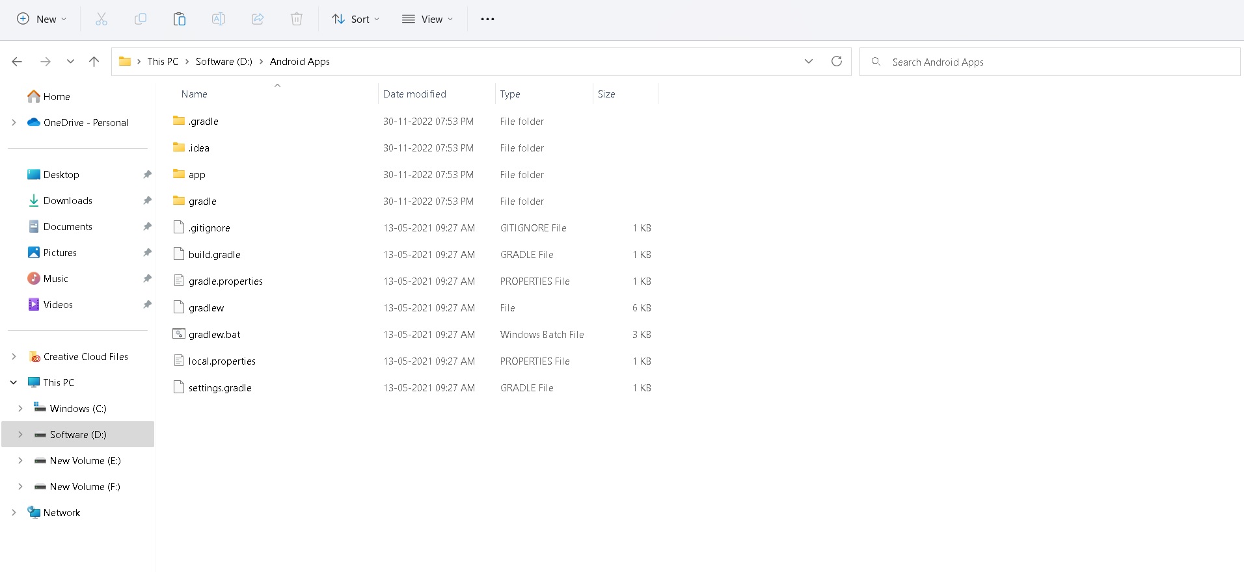Select the gradlew.bat batch file icon
This screenshot has width=1244, height=572.
coord(179,334)
